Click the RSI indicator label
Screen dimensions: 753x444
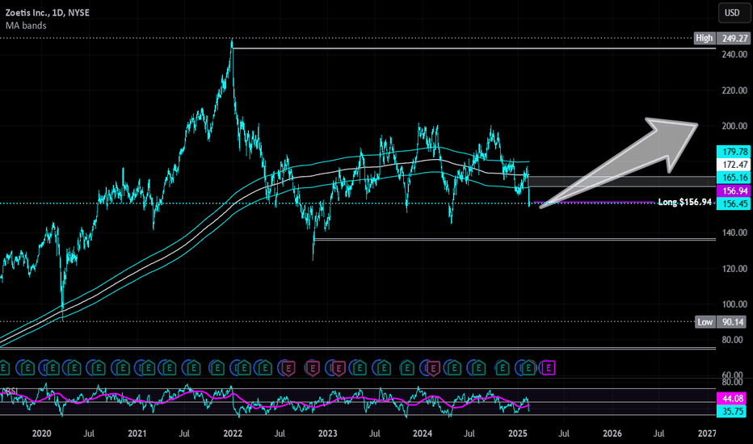(11, 392)
